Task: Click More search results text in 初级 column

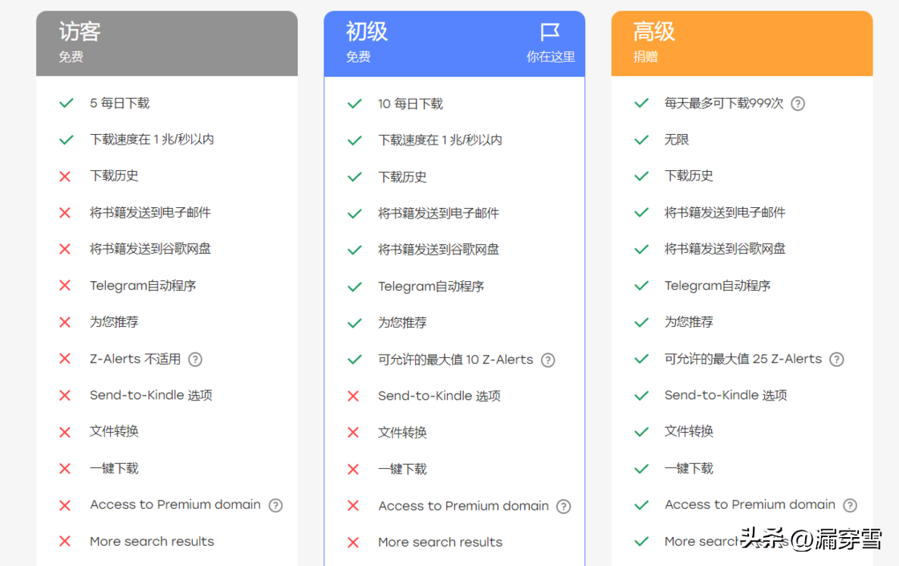Action: [x=441, y=543]
